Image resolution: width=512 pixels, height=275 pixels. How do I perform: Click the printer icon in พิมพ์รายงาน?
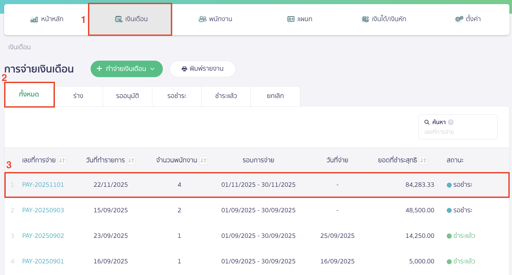184,69
